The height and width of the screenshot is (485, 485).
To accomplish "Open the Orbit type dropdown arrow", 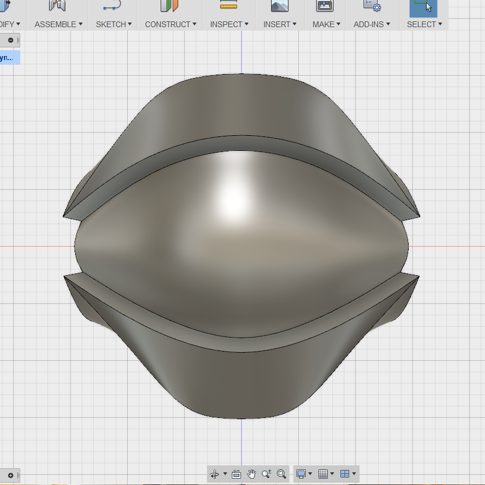I will [225, 474].
